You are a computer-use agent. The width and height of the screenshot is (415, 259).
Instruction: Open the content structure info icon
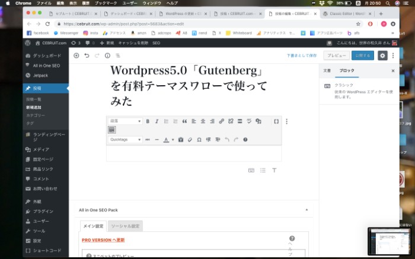[107, 56]
